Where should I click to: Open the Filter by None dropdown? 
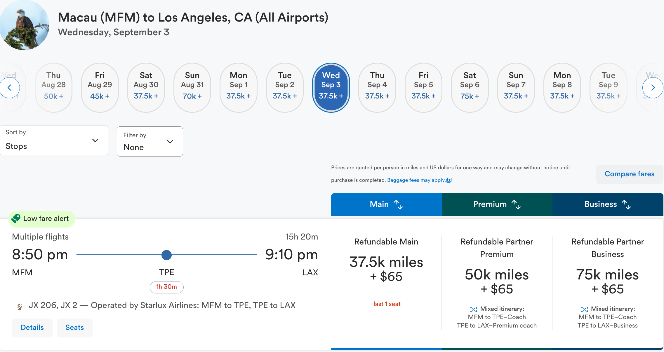[x=150, y=142]
